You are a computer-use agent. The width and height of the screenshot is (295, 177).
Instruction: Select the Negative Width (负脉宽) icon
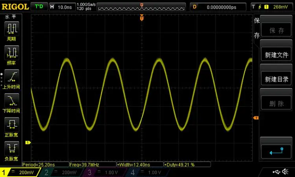[x=12, y=149]
